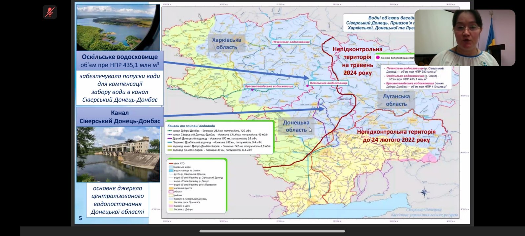Click the 'основні водосховища' legend pink dot
The width and height of the screenshot is (525, 236).
[x=378, y=57]
